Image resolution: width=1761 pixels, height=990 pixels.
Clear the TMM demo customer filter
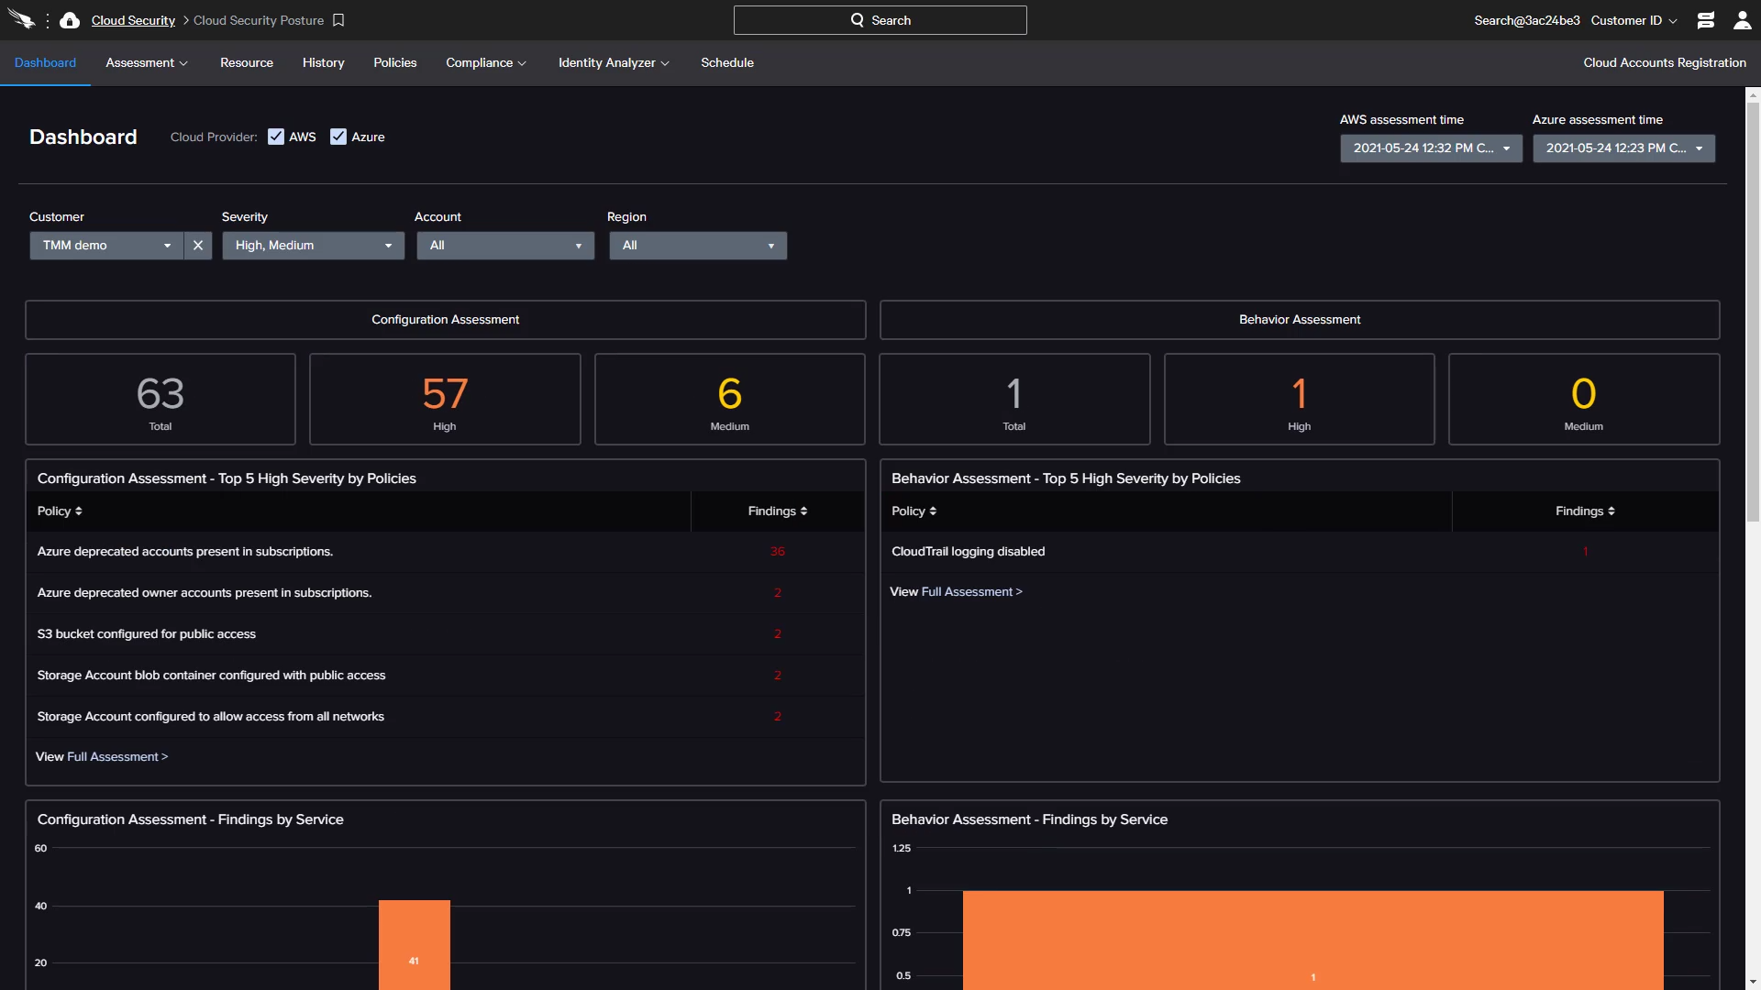pos(198,246)
